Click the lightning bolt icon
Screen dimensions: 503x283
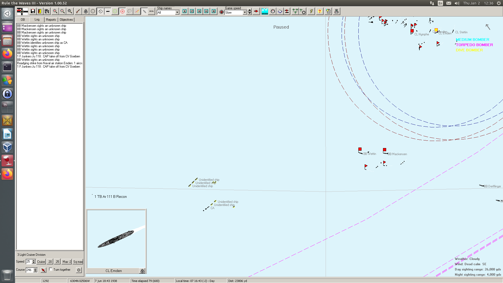311,11
